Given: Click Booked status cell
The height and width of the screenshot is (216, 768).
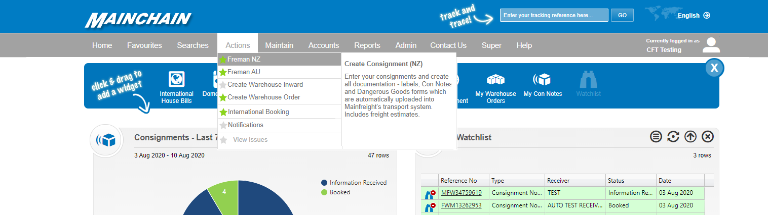Looking at the screenshot, I should 631,205.
